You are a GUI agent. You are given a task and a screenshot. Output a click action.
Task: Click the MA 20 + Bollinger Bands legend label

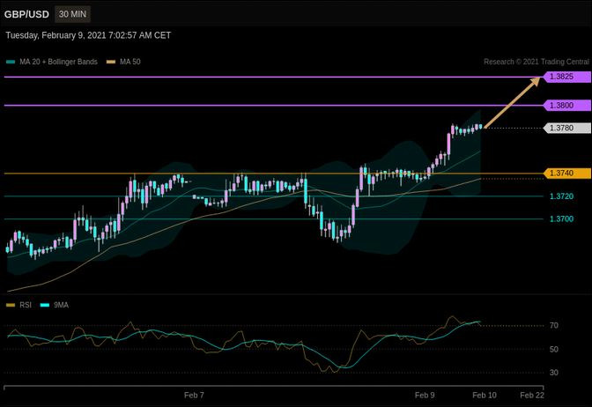pyautogui.click(x=58, y=62)
